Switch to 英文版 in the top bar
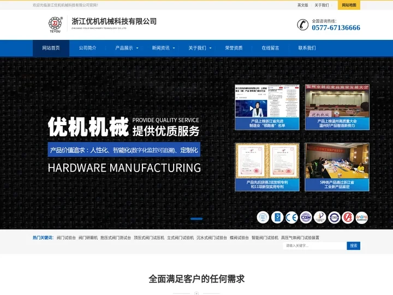Screen dimensions: 393x295 302,5
